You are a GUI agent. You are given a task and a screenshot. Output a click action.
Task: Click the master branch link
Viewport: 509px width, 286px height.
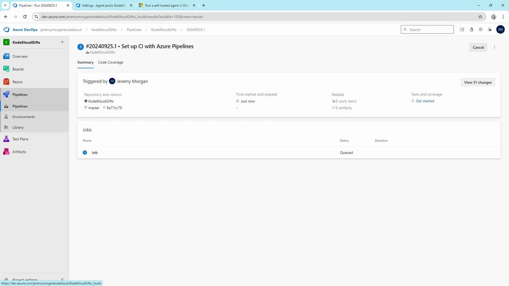[x=94, y=108]
